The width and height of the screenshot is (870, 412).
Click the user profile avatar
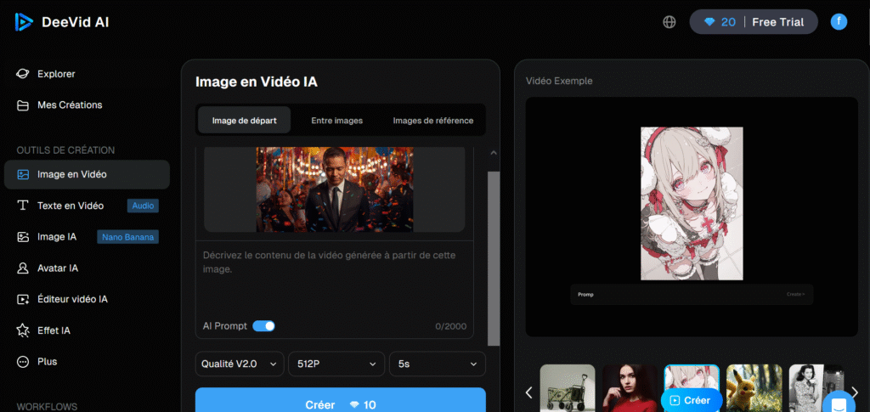(x=839, y=22)
